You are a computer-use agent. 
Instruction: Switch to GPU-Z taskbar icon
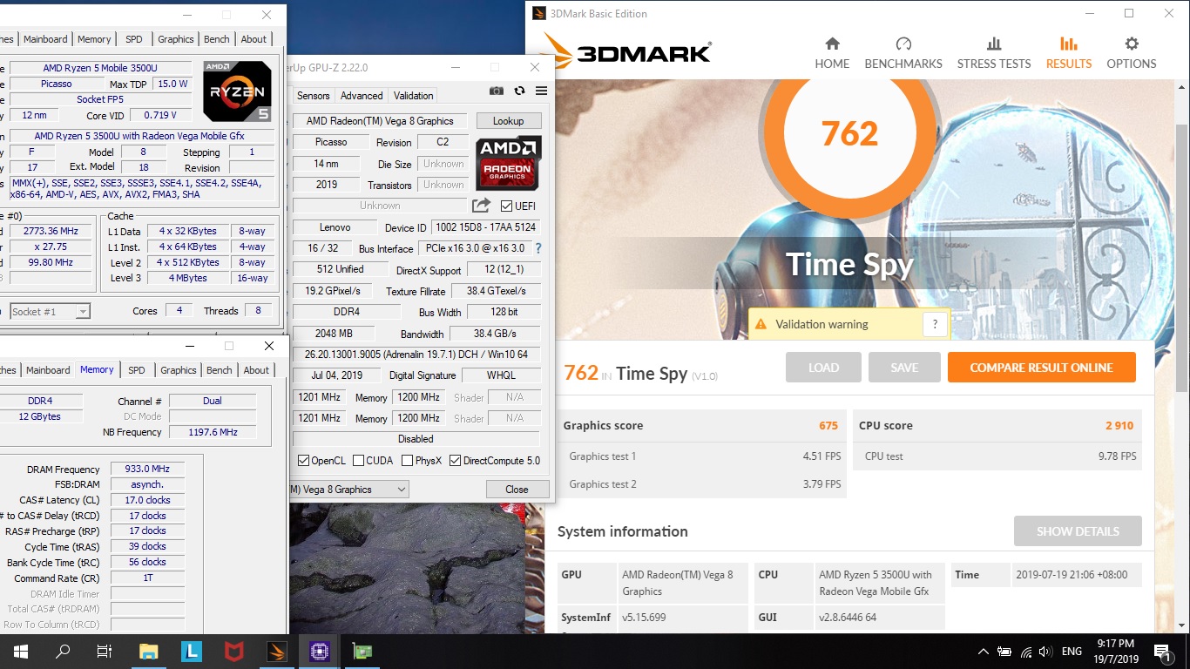361,651
